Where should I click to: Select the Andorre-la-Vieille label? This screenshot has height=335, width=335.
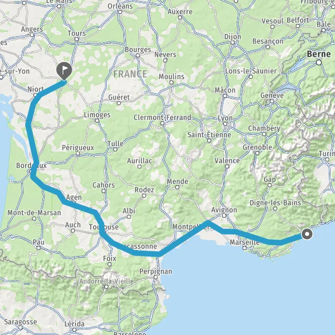[x=107, y=281]
